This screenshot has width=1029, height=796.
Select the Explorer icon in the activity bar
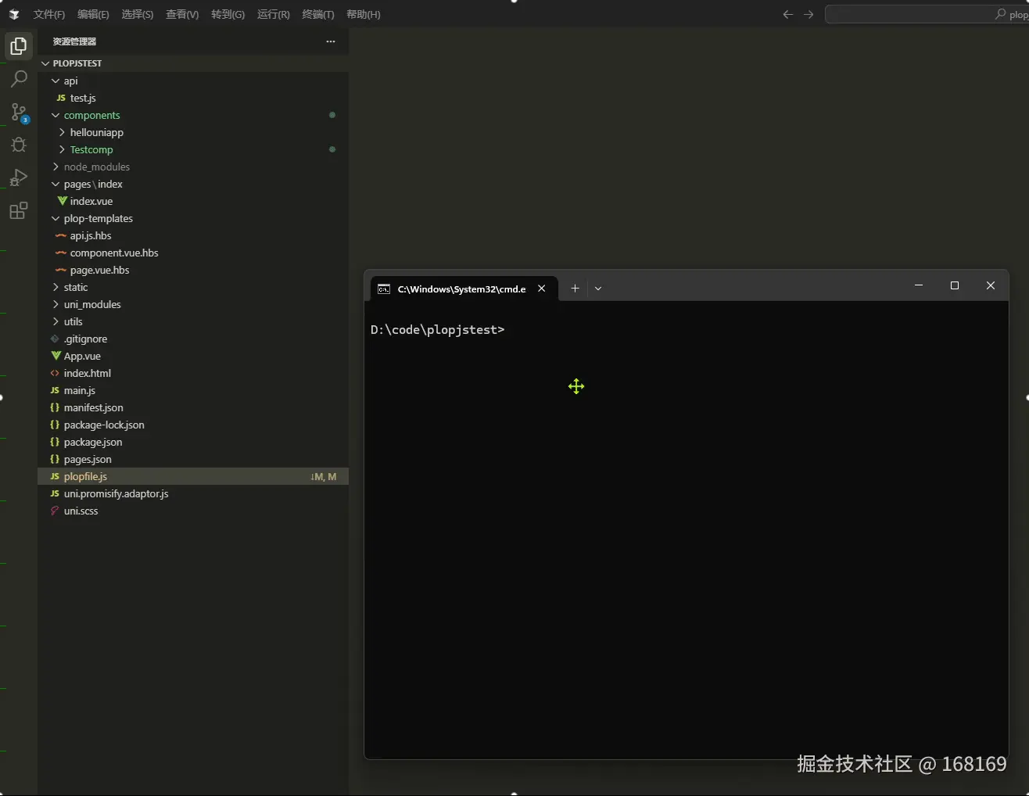point(18,45)
